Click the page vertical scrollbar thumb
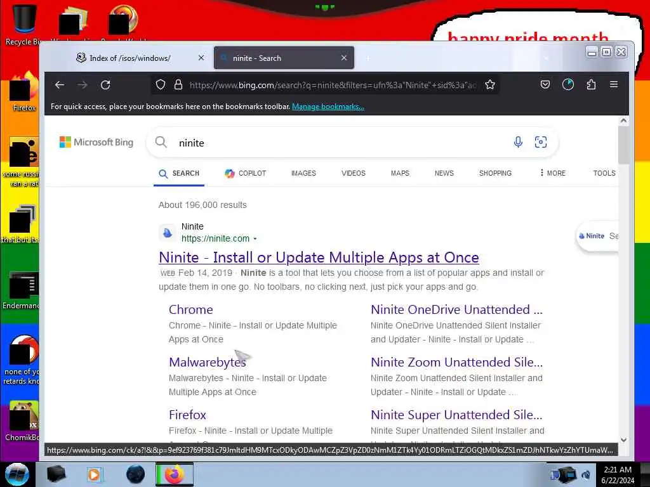 [x=623, y=145]
